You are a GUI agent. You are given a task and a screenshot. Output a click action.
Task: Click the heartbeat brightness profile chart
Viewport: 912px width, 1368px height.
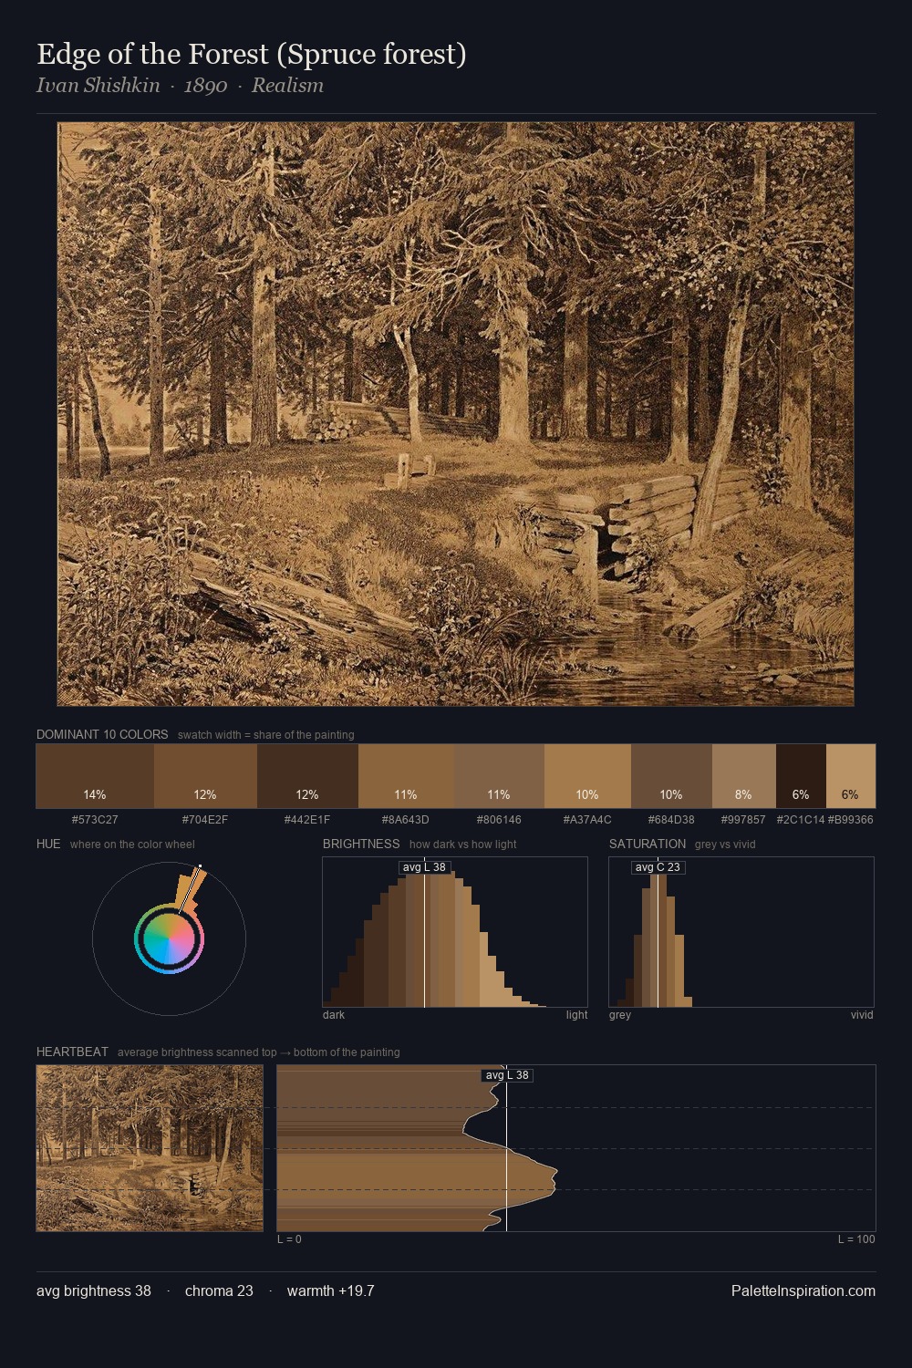pyautogui.click(x=576, y=1148)
